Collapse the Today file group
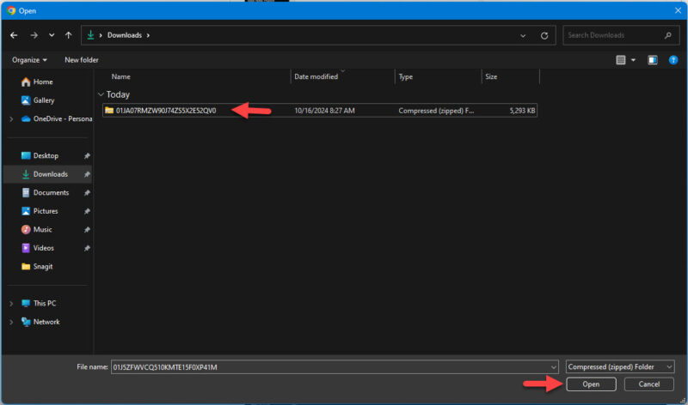The width and height of the screenshot is (688, 405). click(x=101, y=94)
